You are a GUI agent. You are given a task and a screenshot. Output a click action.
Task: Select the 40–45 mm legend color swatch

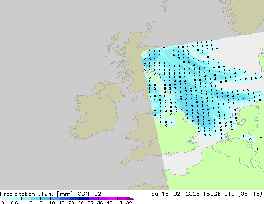[x=113, y=199]
